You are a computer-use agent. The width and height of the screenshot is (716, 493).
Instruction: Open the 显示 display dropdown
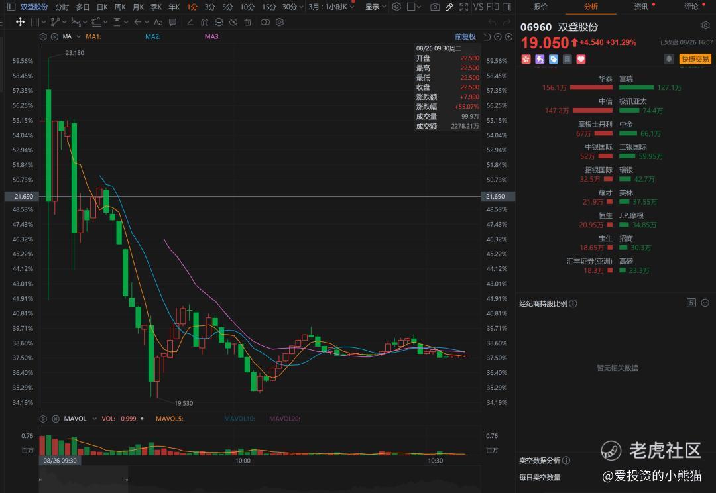tap(375, 7)
